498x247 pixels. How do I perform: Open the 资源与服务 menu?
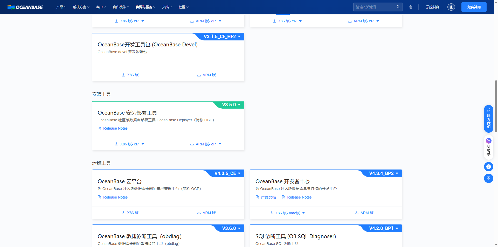146,7
